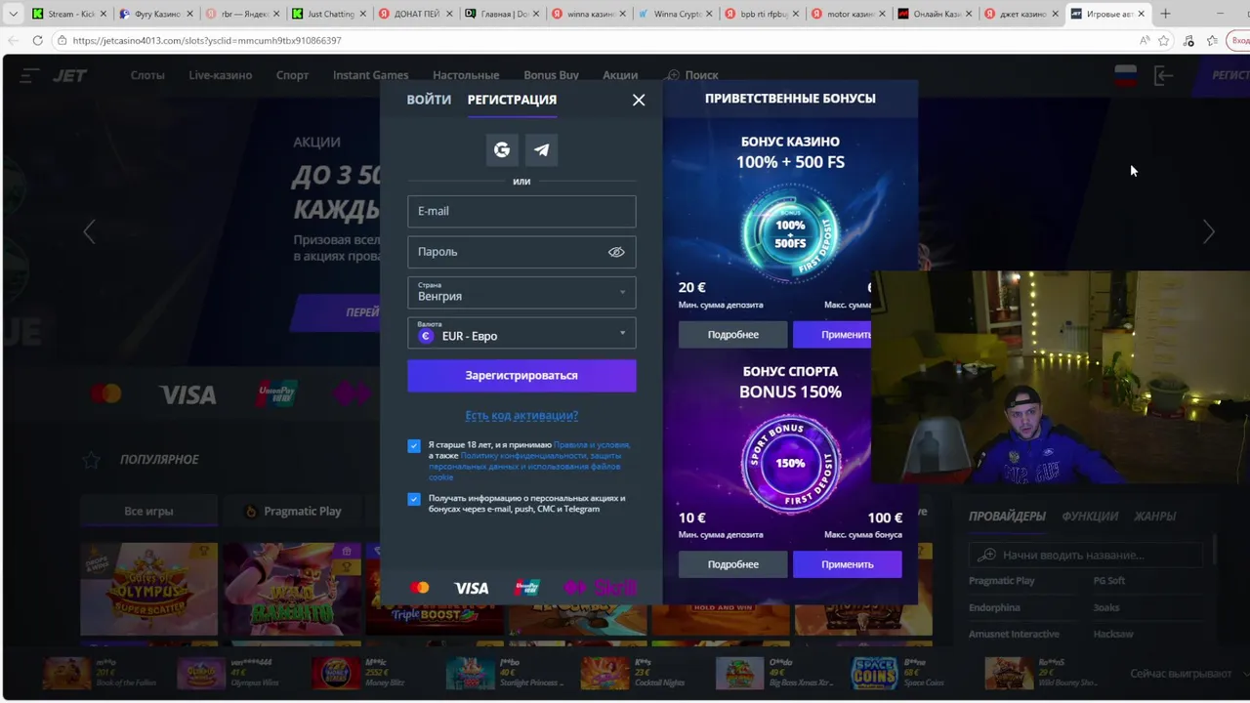Sign up with the Google icon
Image resolution: width=1250 pixels, height=703 pixels.
click(x=502, y=149)
